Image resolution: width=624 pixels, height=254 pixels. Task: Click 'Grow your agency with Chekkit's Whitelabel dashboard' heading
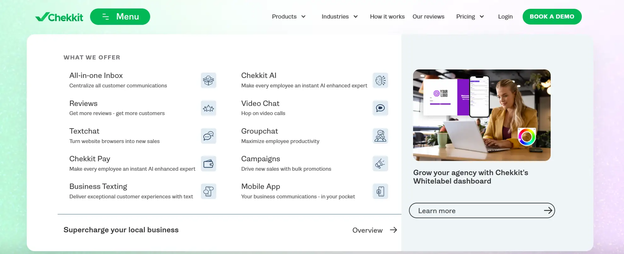(471, 177)
